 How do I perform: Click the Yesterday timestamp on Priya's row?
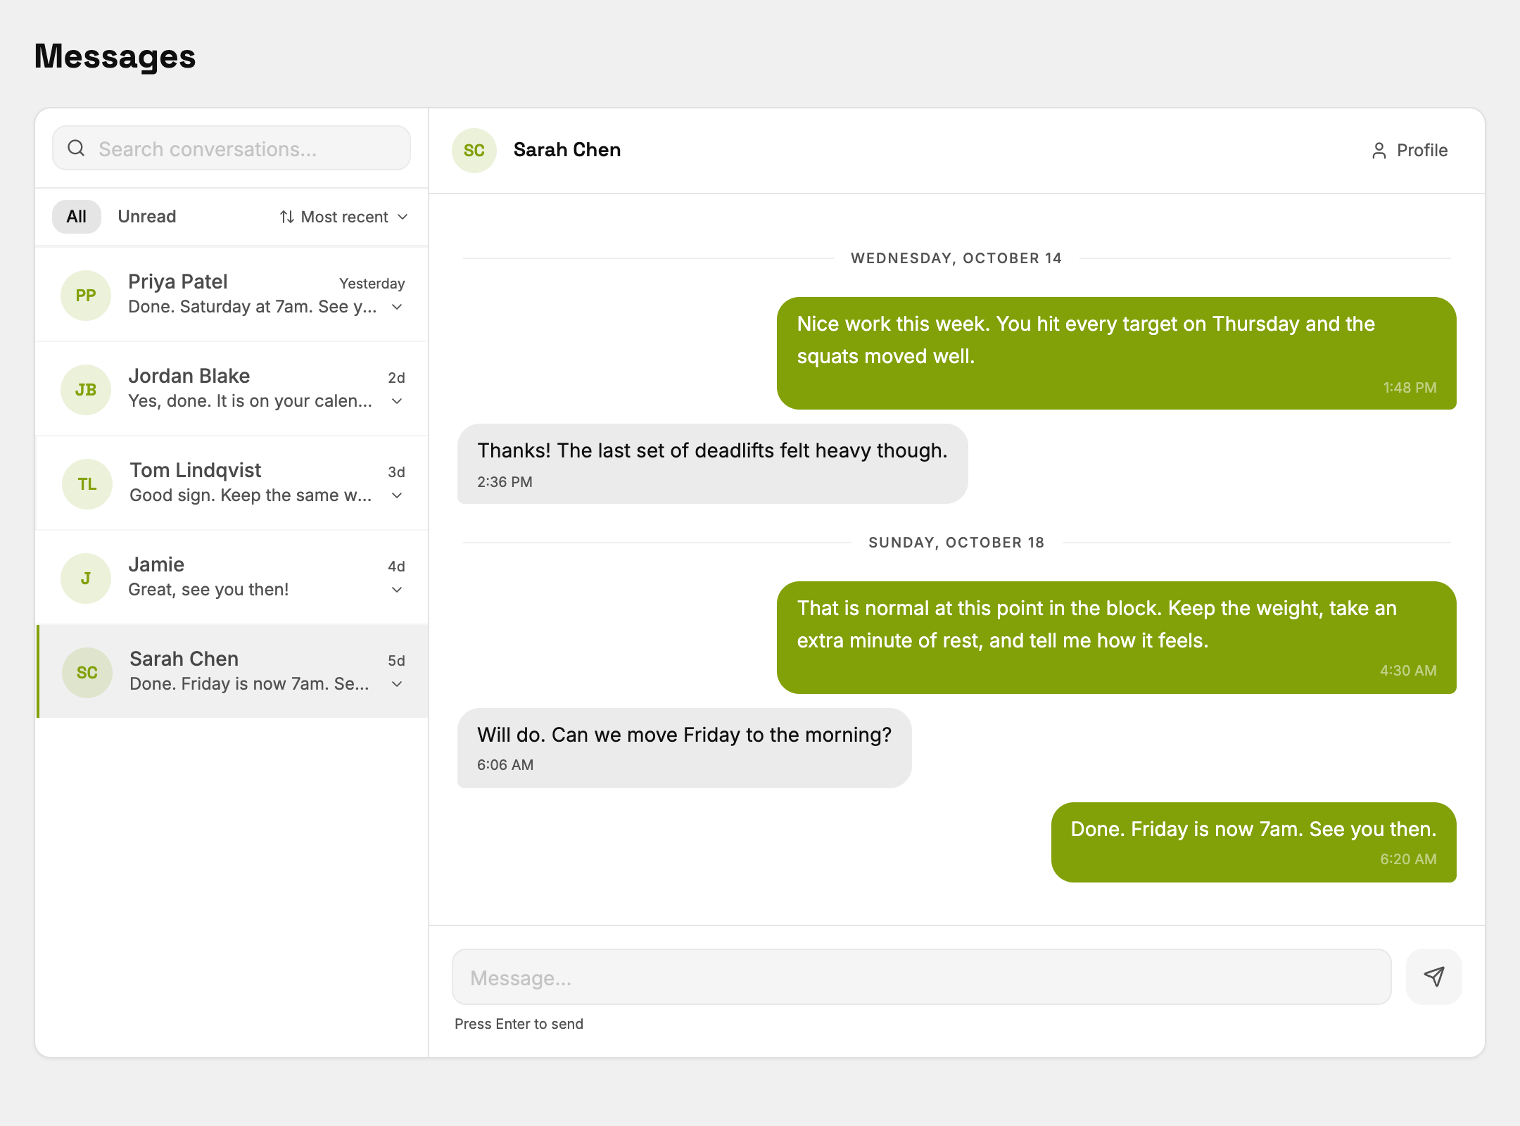[x=372, y=284]
